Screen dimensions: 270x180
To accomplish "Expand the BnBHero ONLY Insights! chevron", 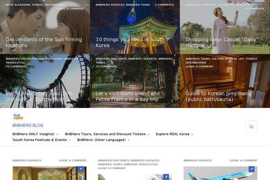I will [57, 134].
